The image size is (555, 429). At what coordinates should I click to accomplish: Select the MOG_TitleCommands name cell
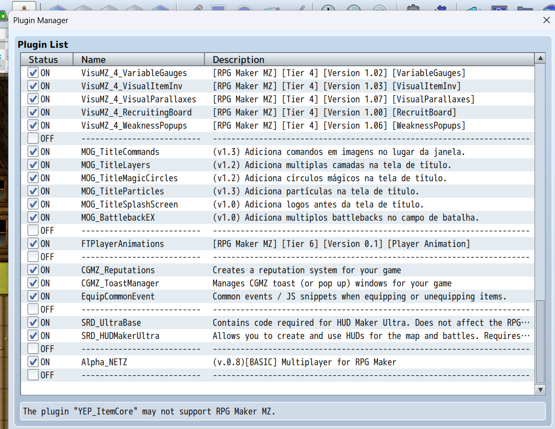click(x=120, y=152)
